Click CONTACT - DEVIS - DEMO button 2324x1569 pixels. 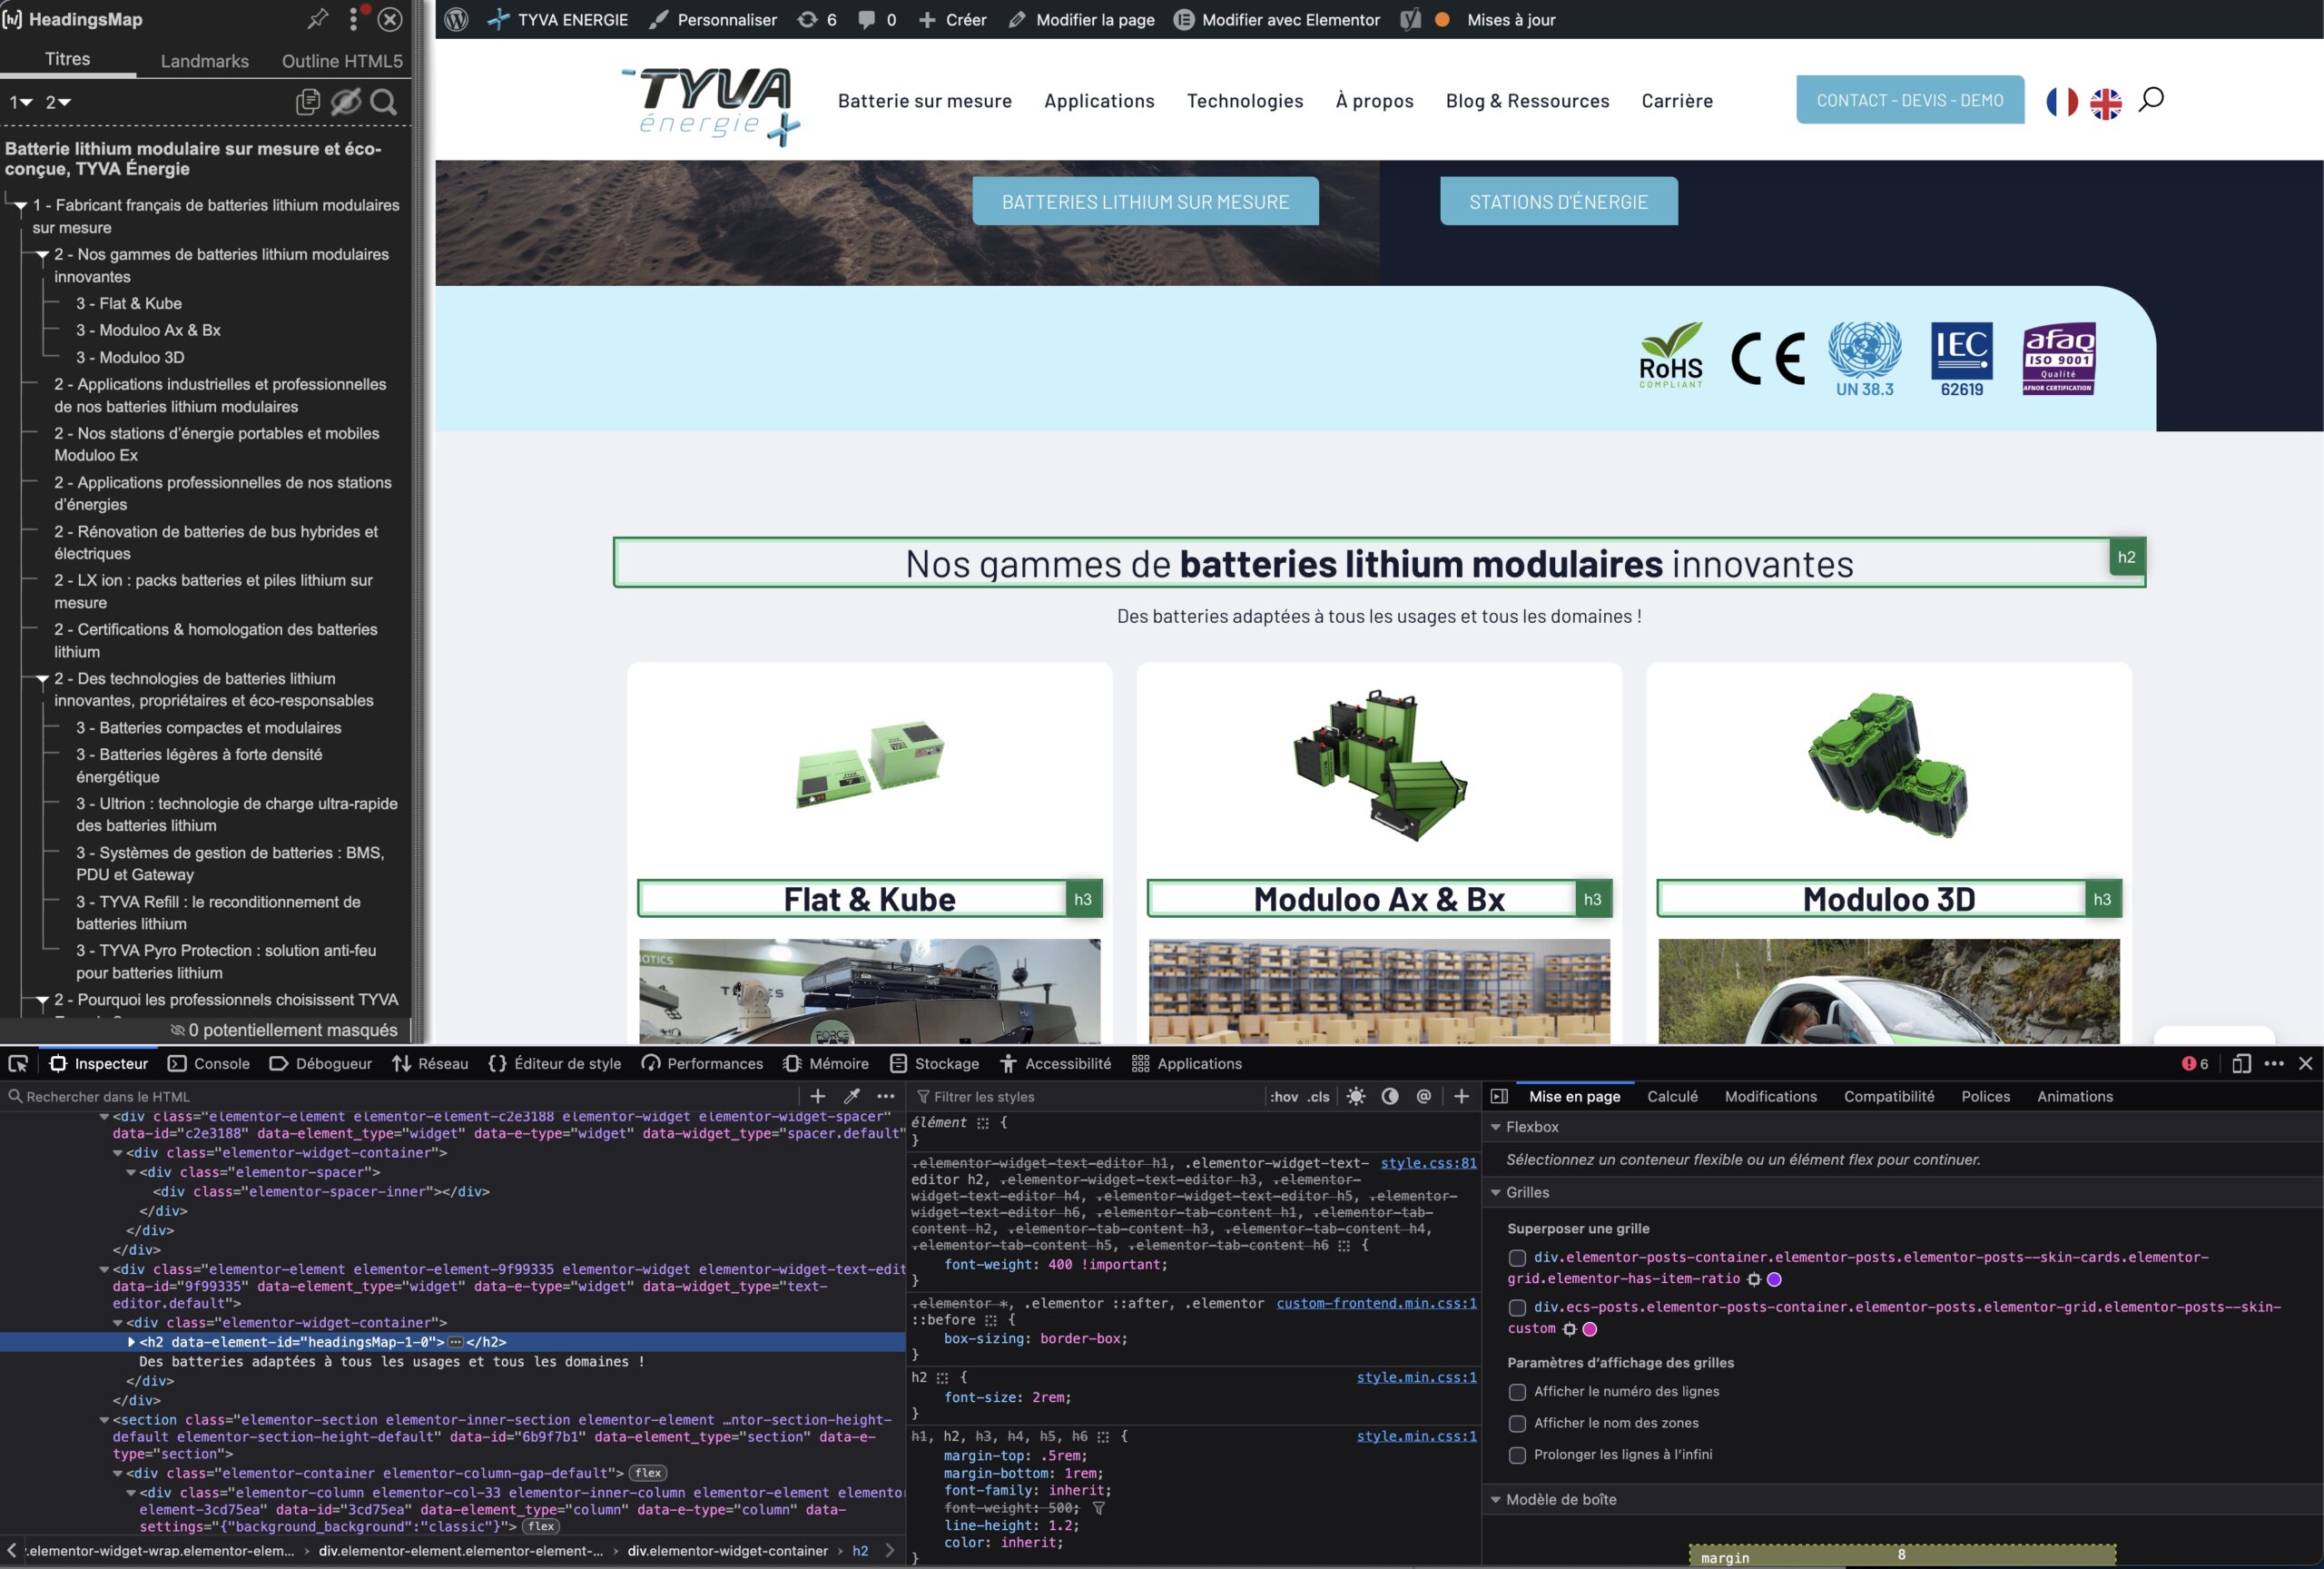click(1910, 100)
